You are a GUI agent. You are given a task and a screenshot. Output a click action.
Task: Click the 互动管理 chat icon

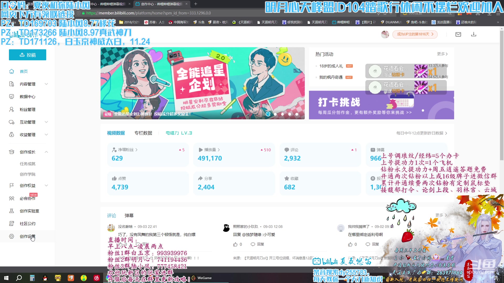coord(12,122)
